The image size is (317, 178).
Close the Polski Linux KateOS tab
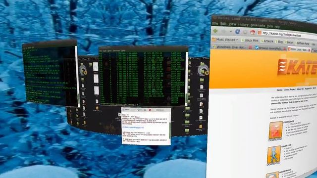tap(309, 50)
